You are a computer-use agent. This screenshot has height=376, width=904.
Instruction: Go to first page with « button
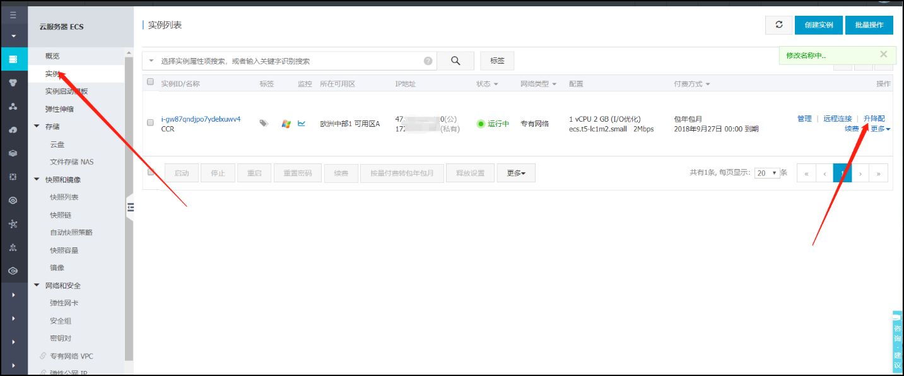pyautogui.click(x=806, y=173)
